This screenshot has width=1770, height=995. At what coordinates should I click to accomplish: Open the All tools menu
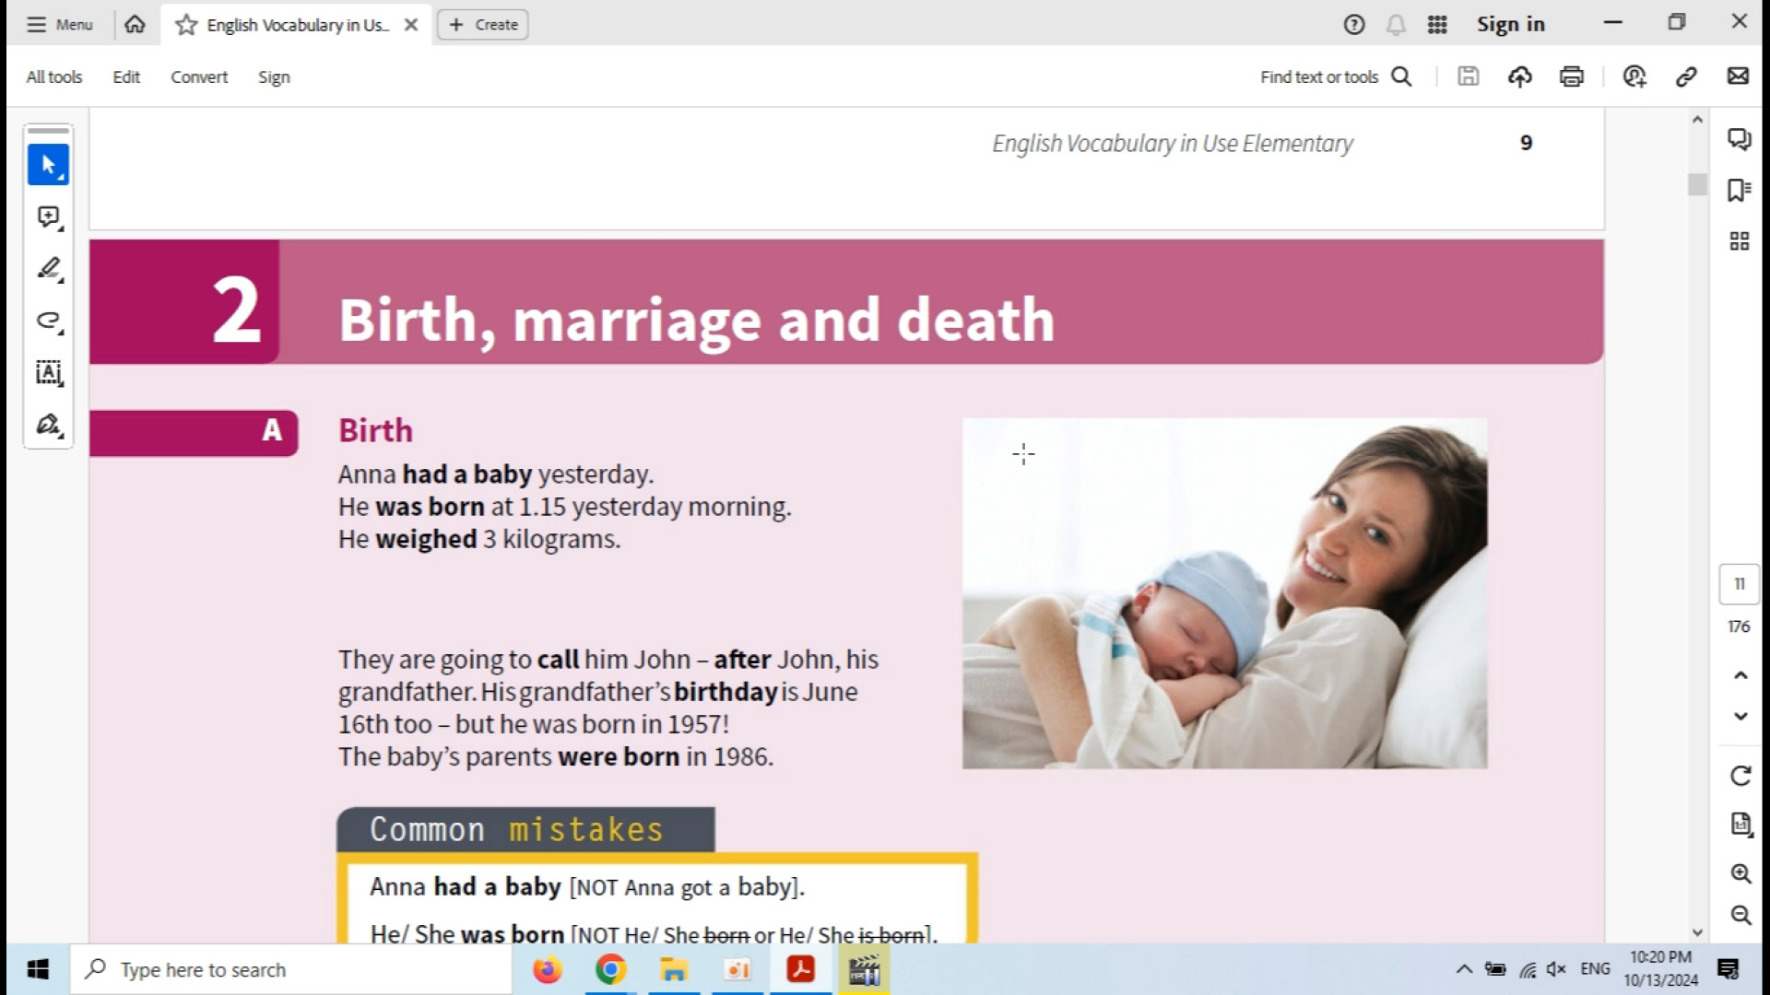coord(53,77)
